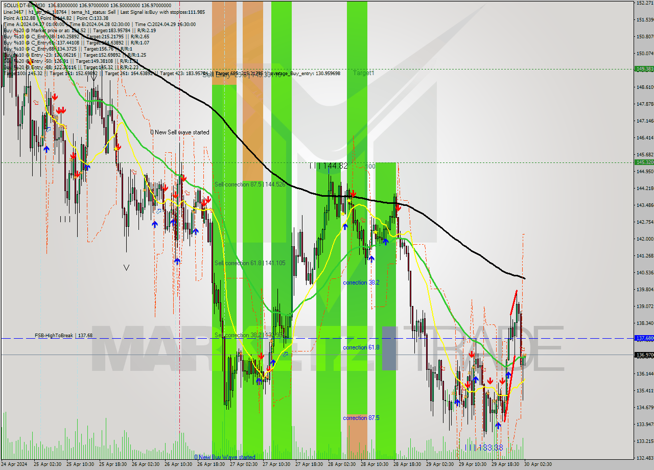The width and height of the screenshot is (654, 470).
Task: Click the 'FSB-HighToBreak | 137.68' label
Action: (63, 336)
